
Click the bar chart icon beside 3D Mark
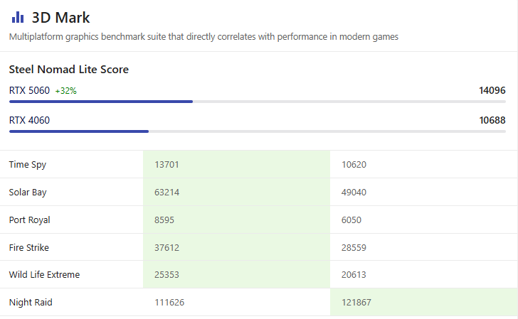tap(18, 17)
